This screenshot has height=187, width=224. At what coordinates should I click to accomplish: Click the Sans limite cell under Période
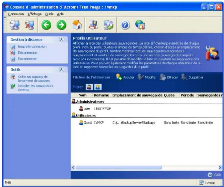[188, 122]
